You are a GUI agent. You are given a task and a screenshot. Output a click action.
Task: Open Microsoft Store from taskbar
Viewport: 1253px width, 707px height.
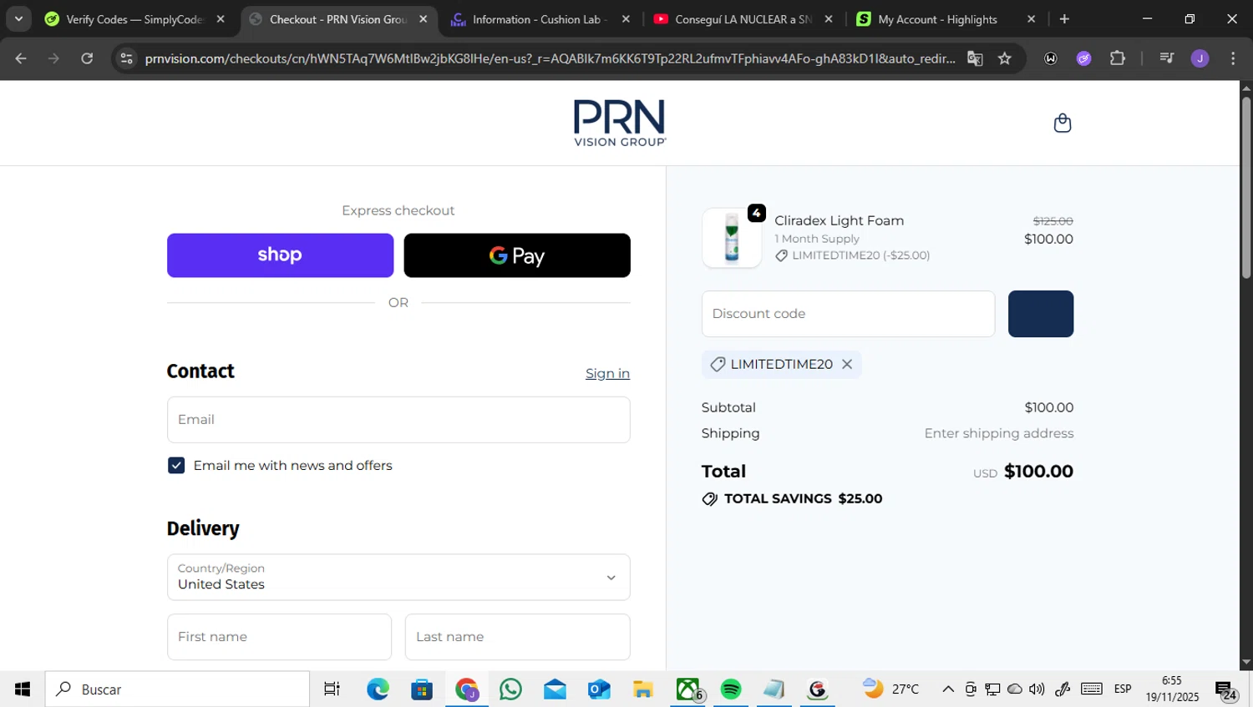pos(422,689)
